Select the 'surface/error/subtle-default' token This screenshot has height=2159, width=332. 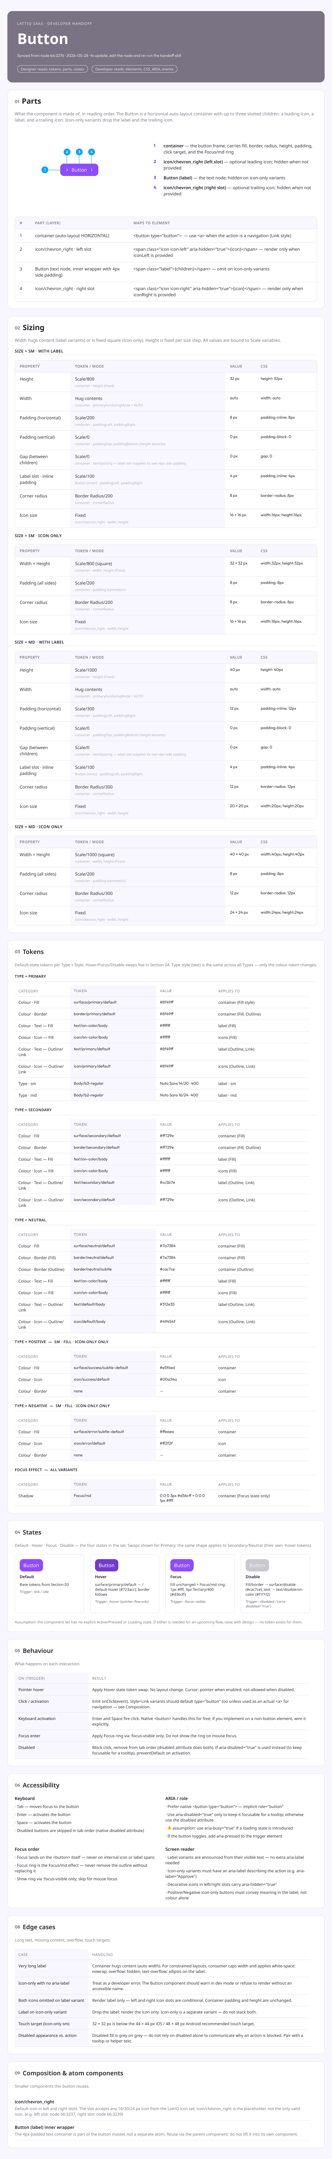(99, 1431)
